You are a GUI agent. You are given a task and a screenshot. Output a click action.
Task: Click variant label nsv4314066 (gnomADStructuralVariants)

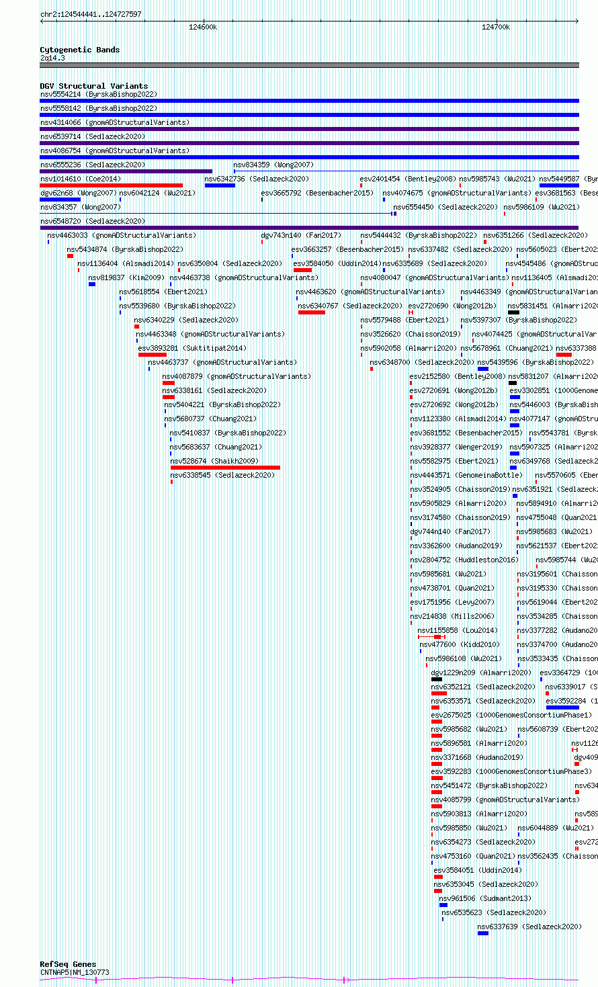(115, 123)
